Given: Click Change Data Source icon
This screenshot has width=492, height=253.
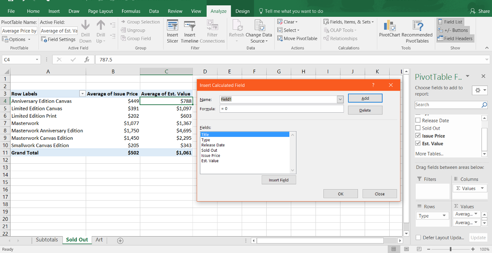Looking at the screenshot, I should tap(259, 27).
